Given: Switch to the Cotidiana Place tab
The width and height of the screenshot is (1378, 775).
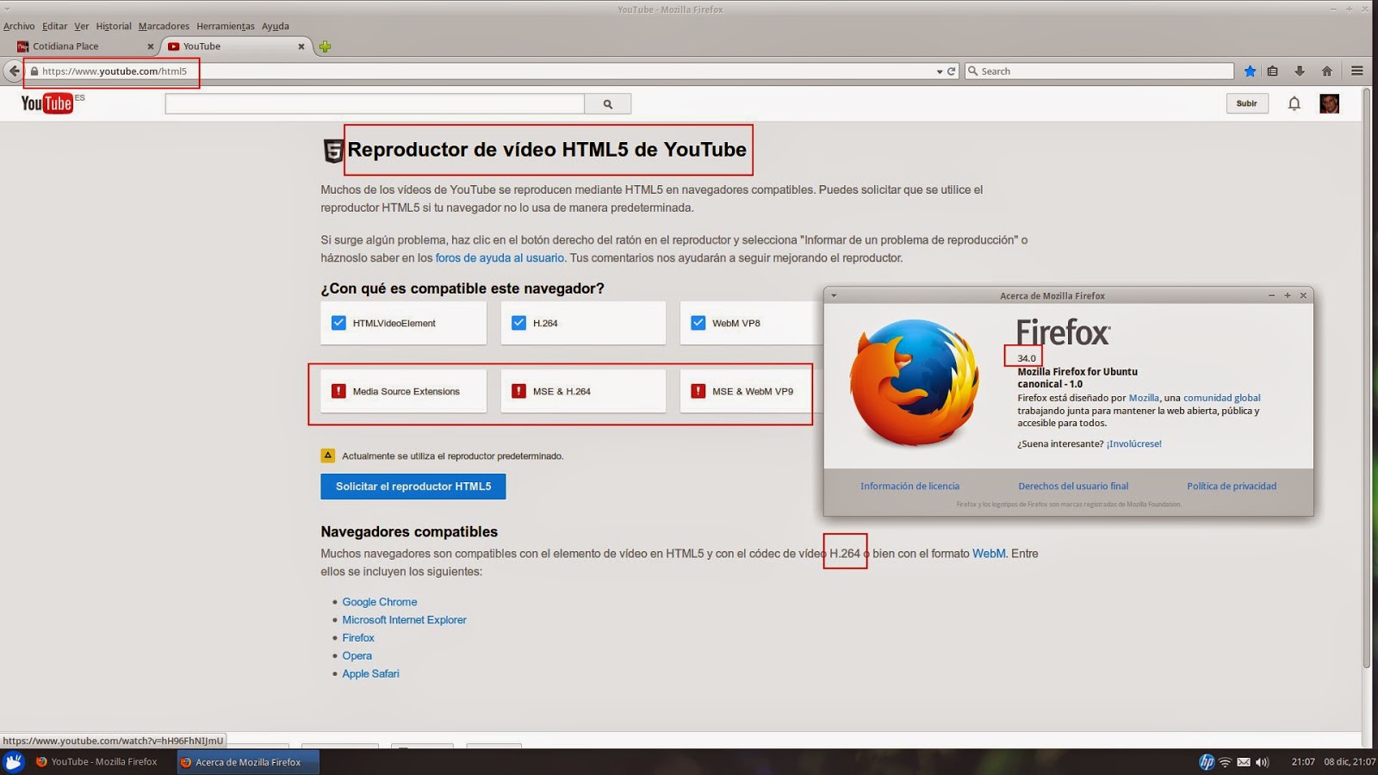Looking at the screenshot, I should pyautogui.click(x=84, y=46).
